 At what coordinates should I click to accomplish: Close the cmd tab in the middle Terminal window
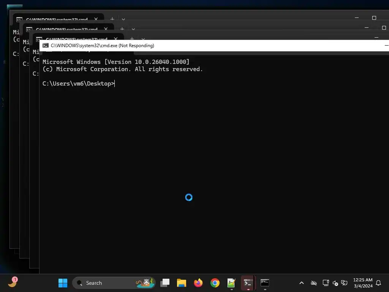point(106,29)
